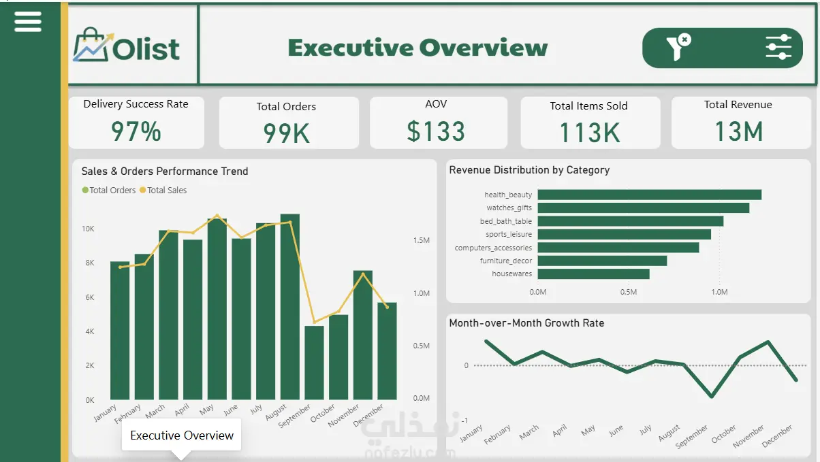Select the Delivery Success Rate card
Image resolution: width=820 pixels, height=462 pixels.
click(x=136, y=122)
